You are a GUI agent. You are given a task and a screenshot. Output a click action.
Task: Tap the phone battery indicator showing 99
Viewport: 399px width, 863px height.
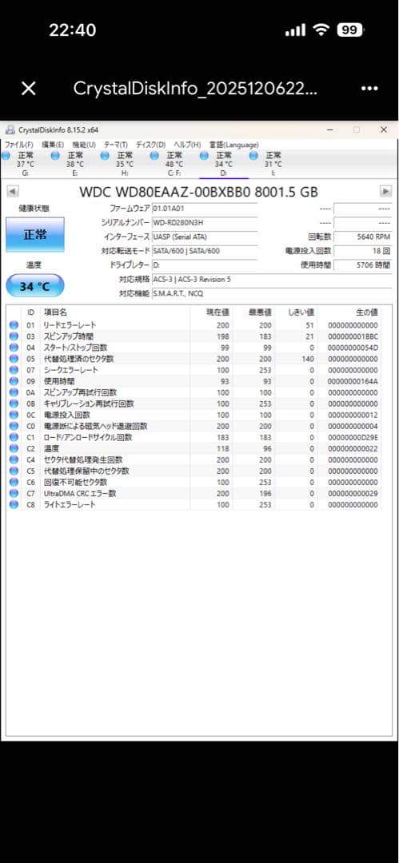pyautogui.click(x=349, y=30)
